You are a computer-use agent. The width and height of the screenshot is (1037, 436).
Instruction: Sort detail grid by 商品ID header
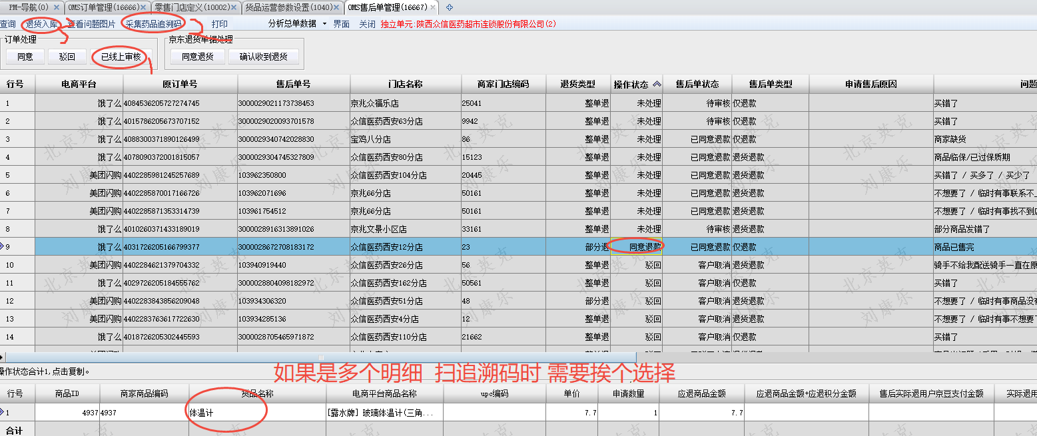67,393
